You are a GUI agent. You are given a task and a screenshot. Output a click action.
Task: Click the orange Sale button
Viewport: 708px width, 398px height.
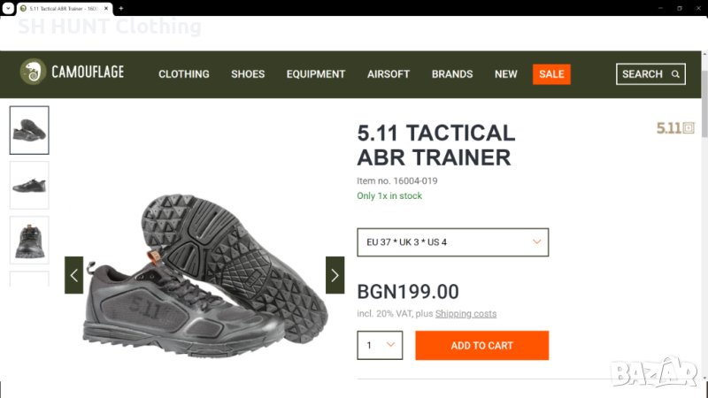click(551, 74)
